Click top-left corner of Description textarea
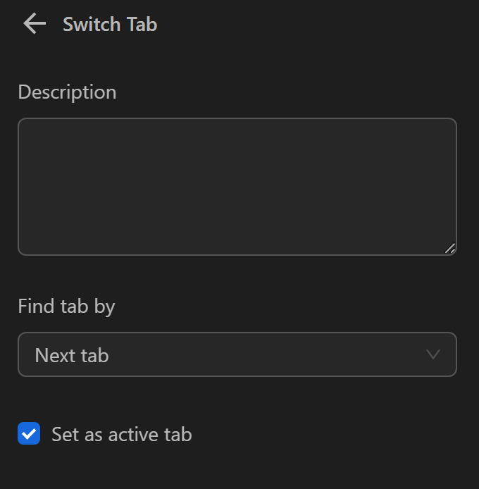 24,124
